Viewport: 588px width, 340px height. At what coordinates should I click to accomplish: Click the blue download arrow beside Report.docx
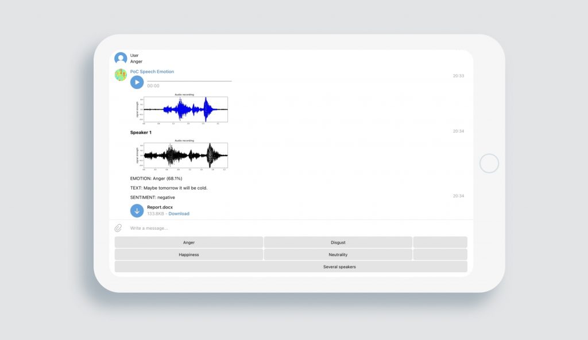[x=136, y=211]
